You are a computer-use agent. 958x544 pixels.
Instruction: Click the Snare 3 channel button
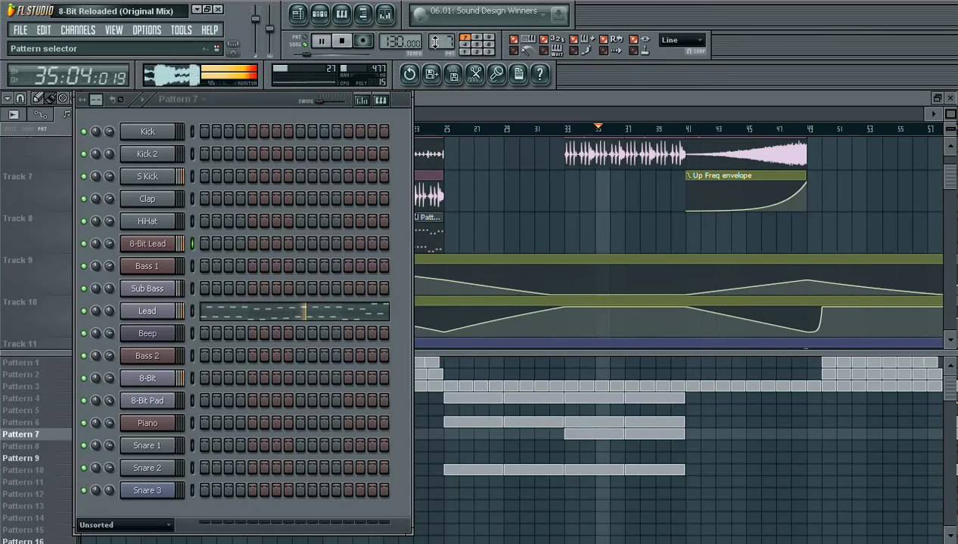[148, 490]
